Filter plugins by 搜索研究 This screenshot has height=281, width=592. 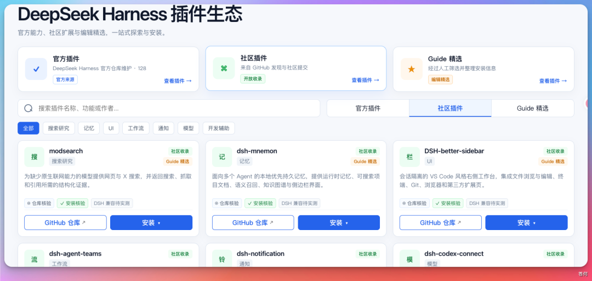tap(59, 128)
